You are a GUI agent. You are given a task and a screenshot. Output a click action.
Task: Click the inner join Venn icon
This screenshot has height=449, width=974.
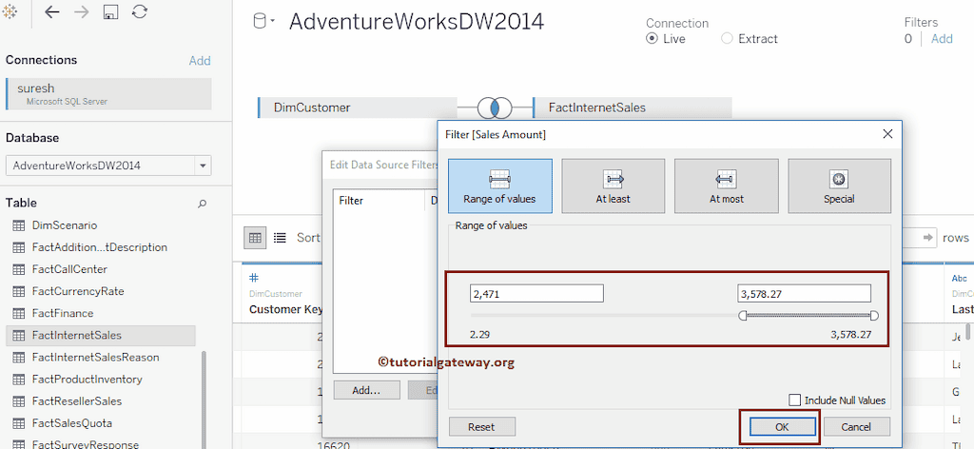tap(495, 108)
